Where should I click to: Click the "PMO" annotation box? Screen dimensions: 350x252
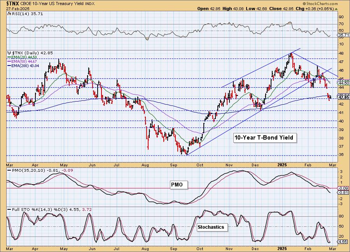point(179,185)
